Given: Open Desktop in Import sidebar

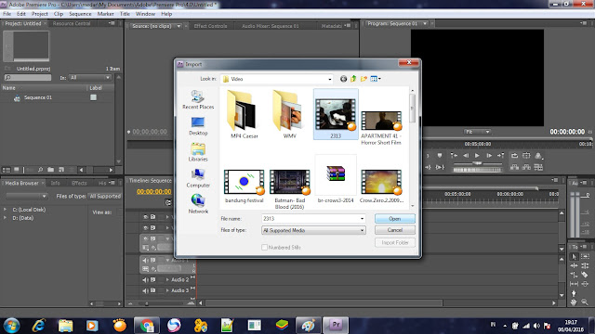Looking at the screenshot, I should [x=198, y=126].
